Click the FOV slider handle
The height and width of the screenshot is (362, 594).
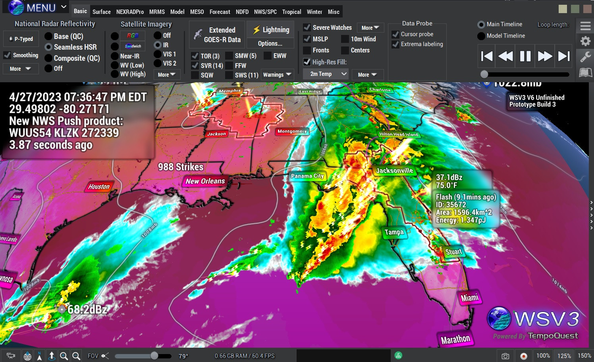(154, 356)
